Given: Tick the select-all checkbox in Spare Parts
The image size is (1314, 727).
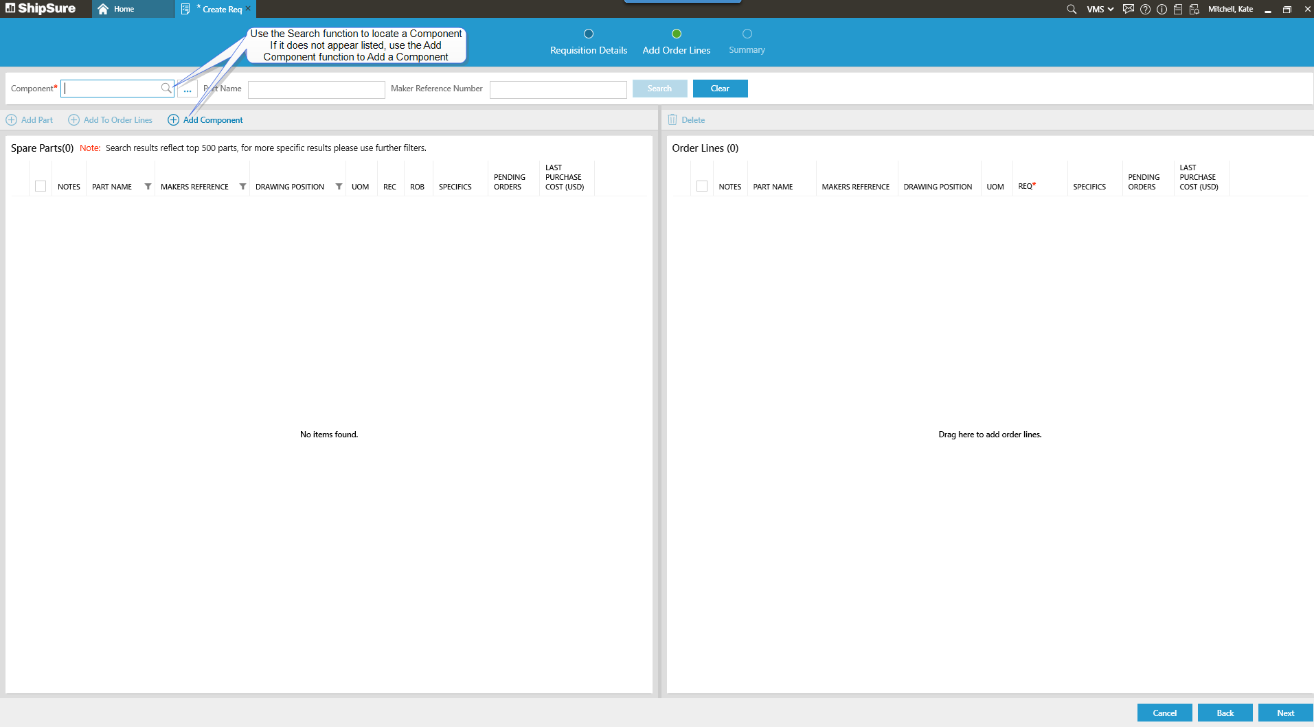Looking at the screenshot, I should coord(41,186).
